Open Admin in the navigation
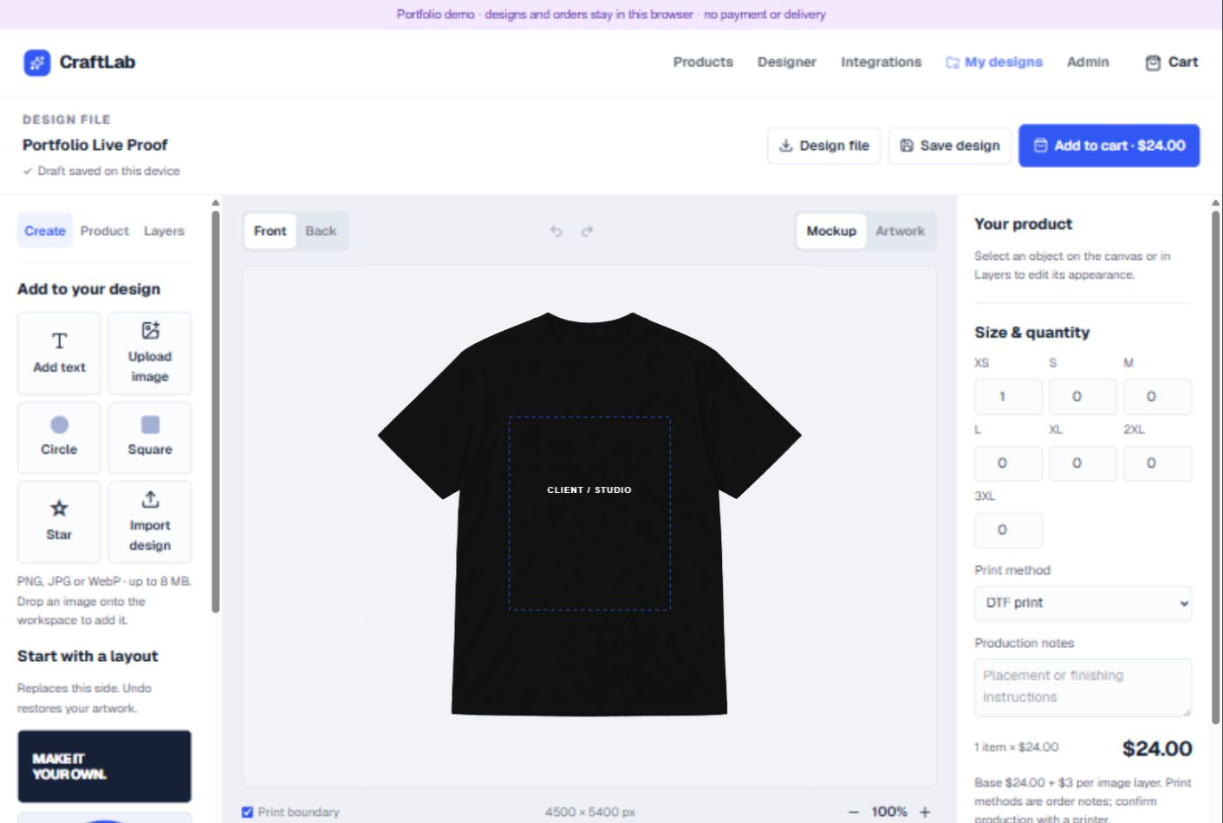1223x823 pixels. [1088, 62]
